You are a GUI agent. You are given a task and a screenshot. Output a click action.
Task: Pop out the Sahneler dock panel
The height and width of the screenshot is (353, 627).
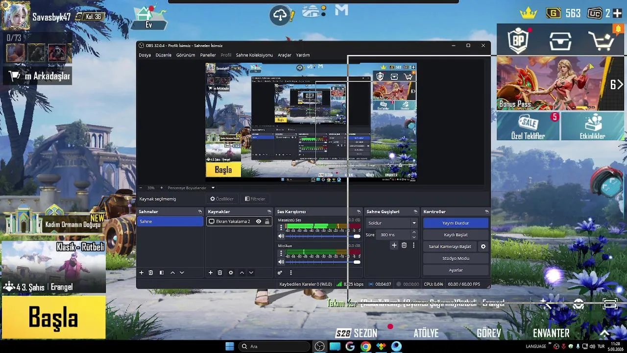pyautogui.click(x=200, y=212)
